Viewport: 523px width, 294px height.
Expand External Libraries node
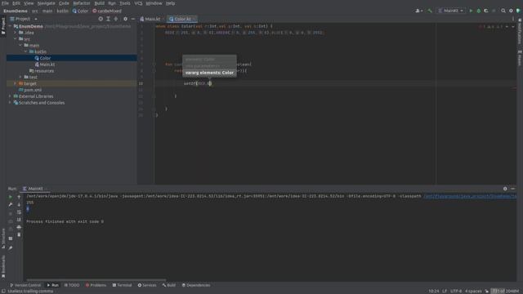click(x=10, y=96)
